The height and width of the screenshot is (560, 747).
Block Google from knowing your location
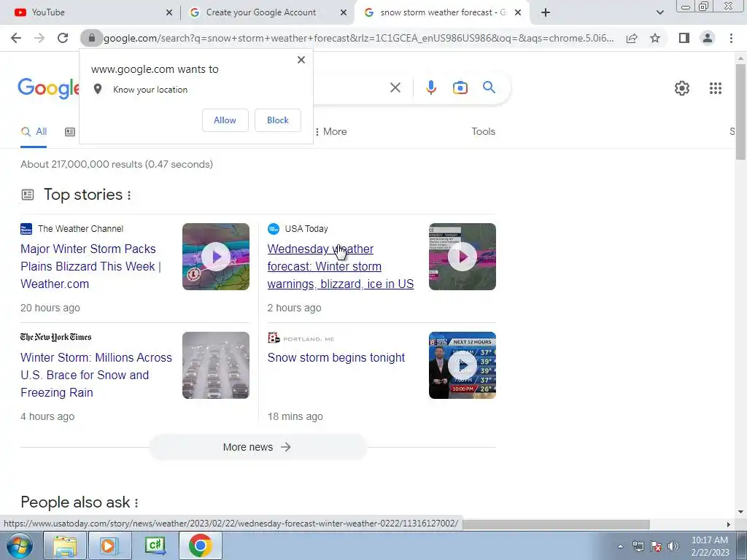point(278,120)
